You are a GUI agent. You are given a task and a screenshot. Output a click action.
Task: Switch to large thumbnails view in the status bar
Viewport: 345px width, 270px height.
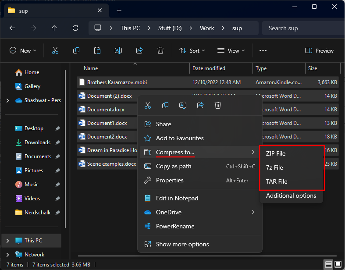tap(338, 264)
